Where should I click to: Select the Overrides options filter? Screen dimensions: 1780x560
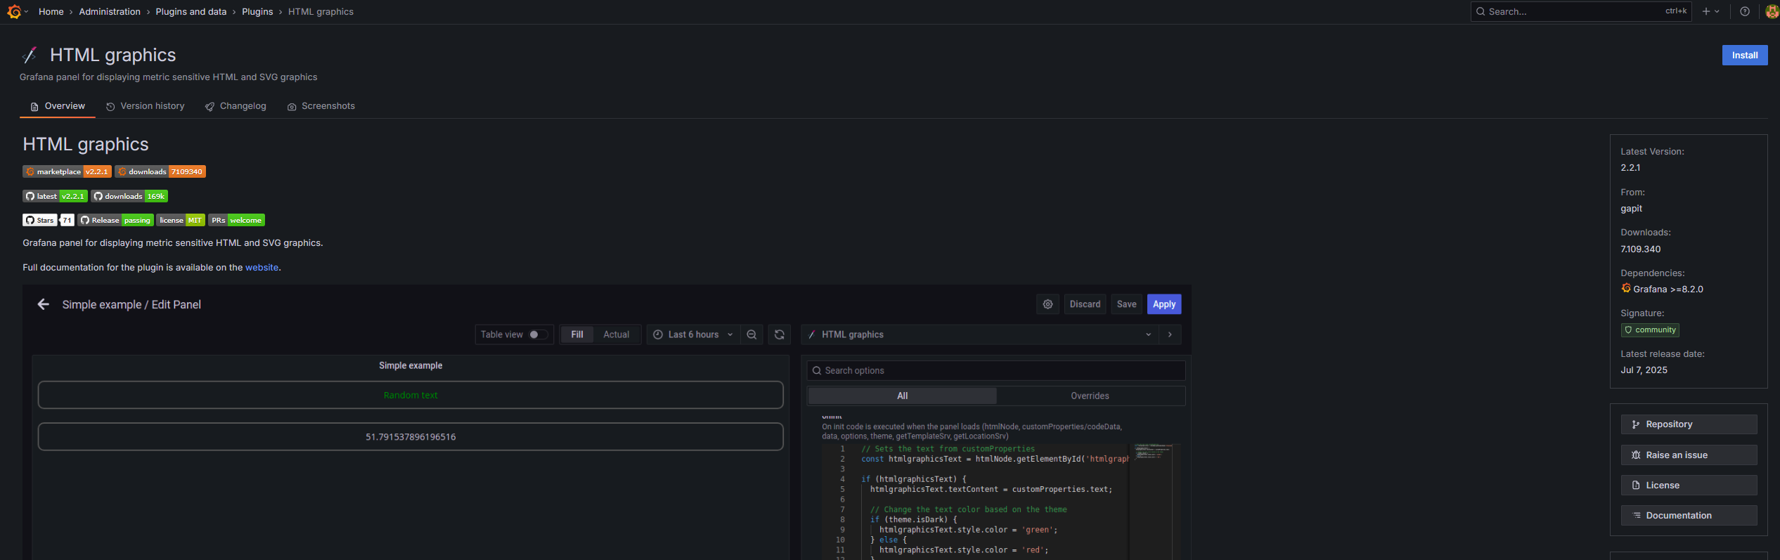tap(1090, 396)
